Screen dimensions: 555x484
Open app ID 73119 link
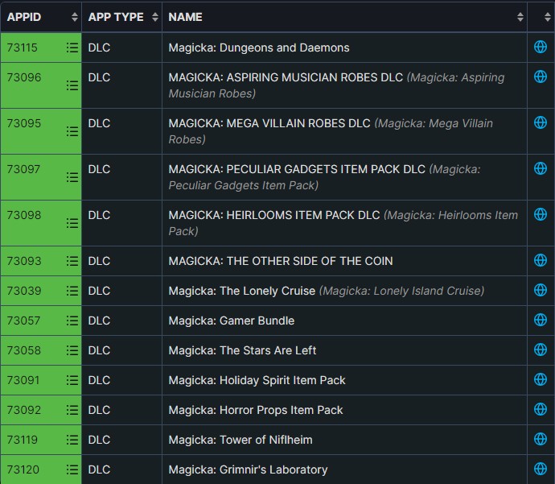click(x=22, y=440)
